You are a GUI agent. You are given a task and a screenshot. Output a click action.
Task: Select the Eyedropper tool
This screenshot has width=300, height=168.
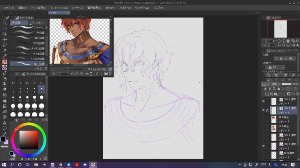pyautogui.click(x=4, y=56)
